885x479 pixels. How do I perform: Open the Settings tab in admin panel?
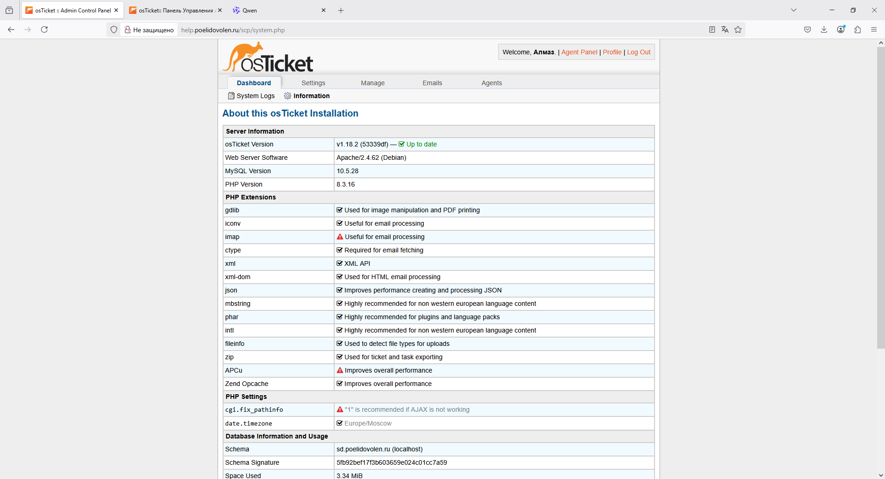(x=313, y=83)
